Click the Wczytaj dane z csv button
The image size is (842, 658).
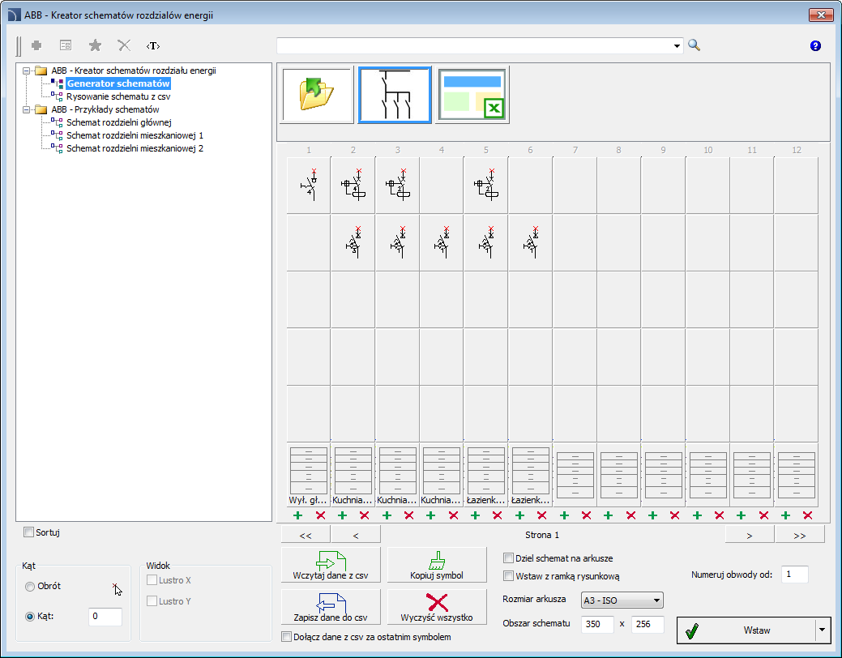coord(331,565)
